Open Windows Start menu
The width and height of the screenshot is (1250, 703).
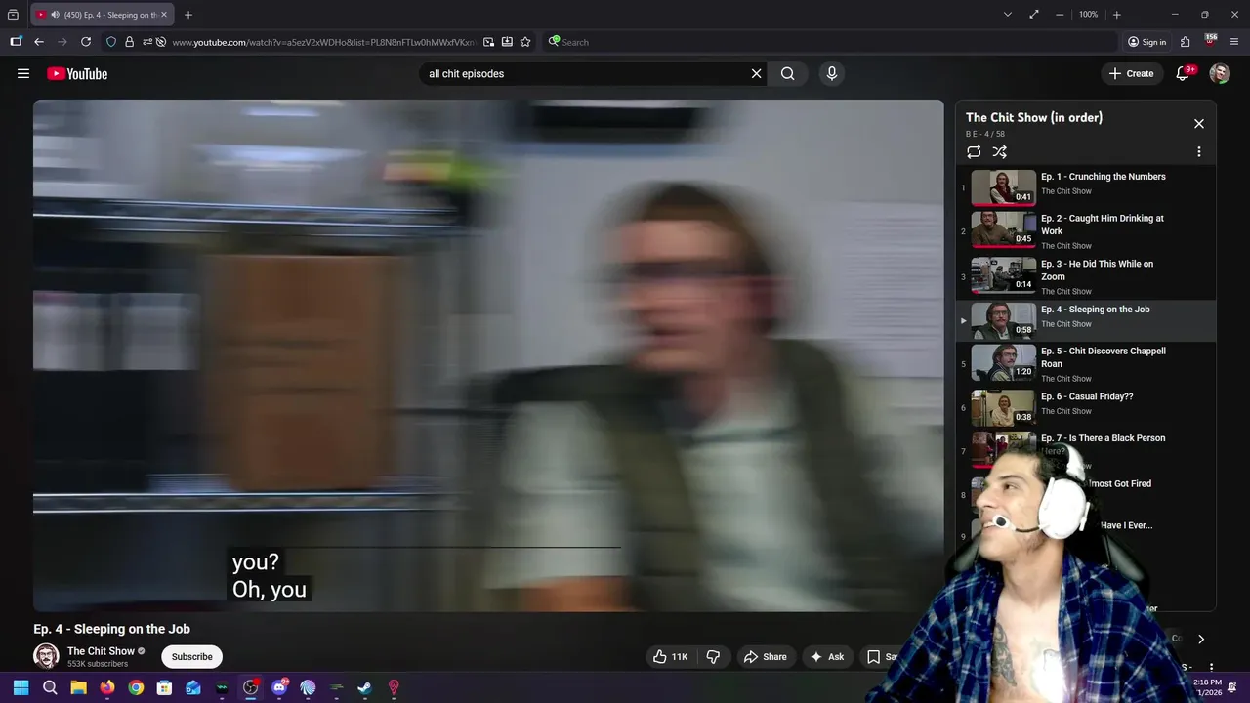coord(21,687)
